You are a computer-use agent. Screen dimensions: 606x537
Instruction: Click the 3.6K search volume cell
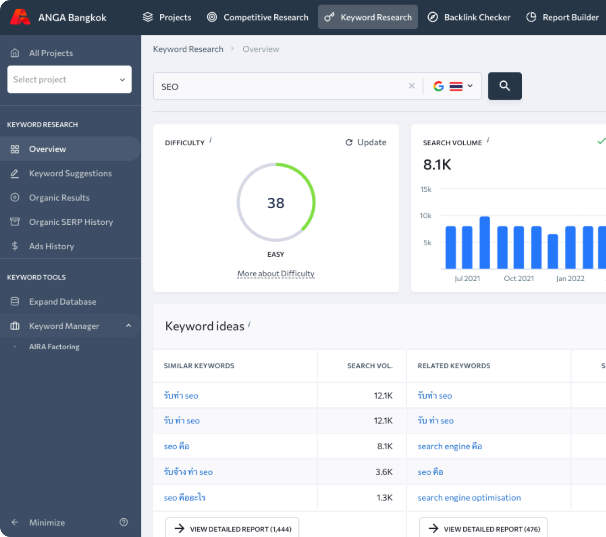tap(362, 472)
